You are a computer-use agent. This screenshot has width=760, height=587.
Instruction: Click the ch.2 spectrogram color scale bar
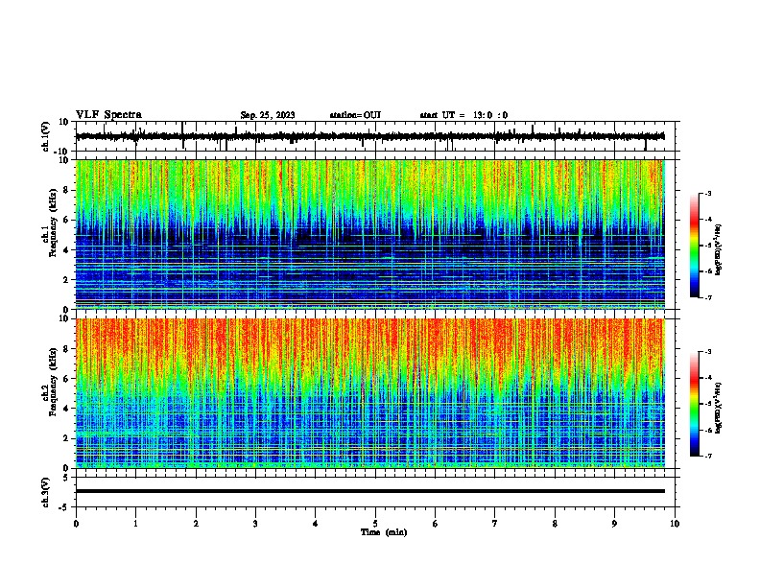tap(695, 404)
